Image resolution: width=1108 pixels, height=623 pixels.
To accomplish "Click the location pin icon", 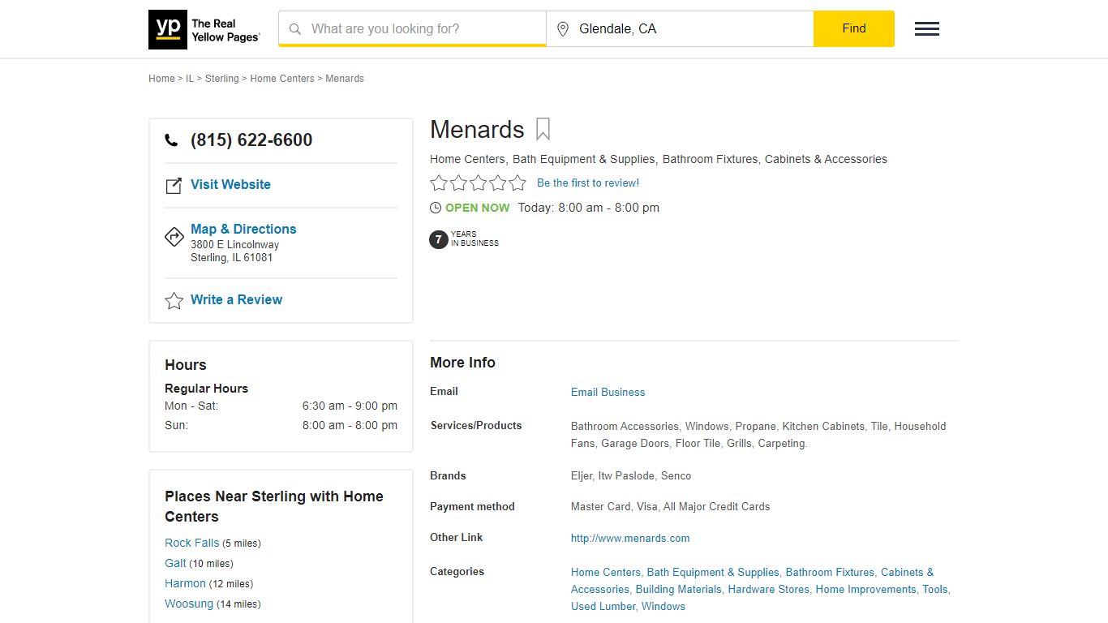I will [563, 29].
